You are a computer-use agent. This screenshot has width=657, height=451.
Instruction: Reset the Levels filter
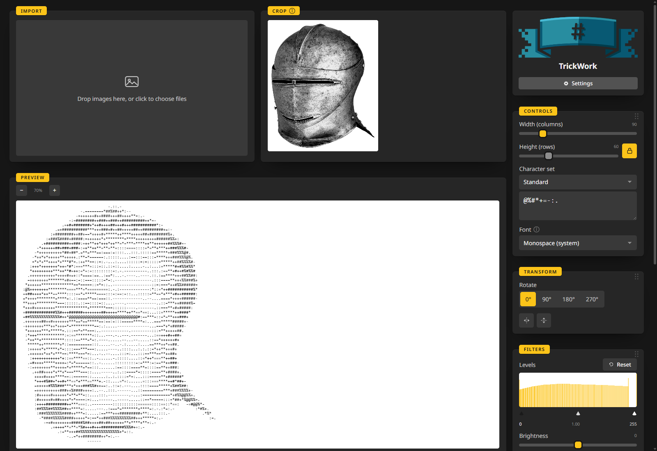(x=620, y=364)
